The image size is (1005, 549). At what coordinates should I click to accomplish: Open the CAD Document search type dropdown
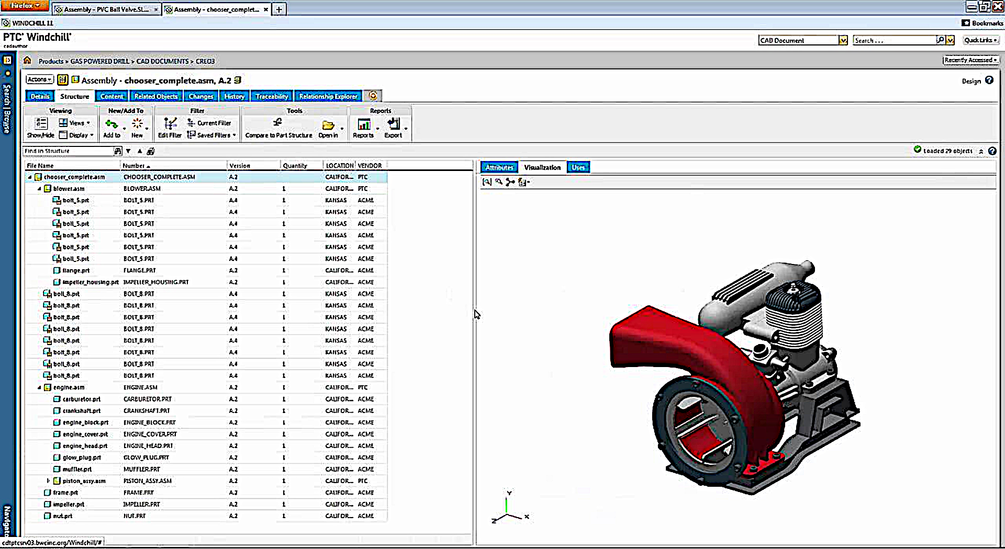[843, 40]
